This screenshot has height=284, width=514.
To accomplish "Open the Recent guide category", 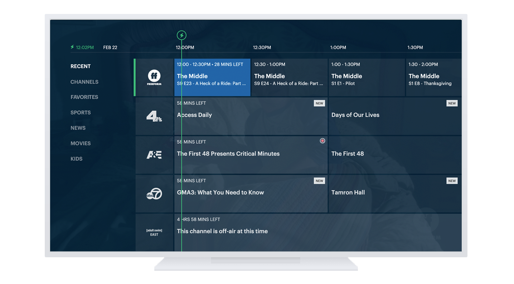I will (x=81, y=66).
